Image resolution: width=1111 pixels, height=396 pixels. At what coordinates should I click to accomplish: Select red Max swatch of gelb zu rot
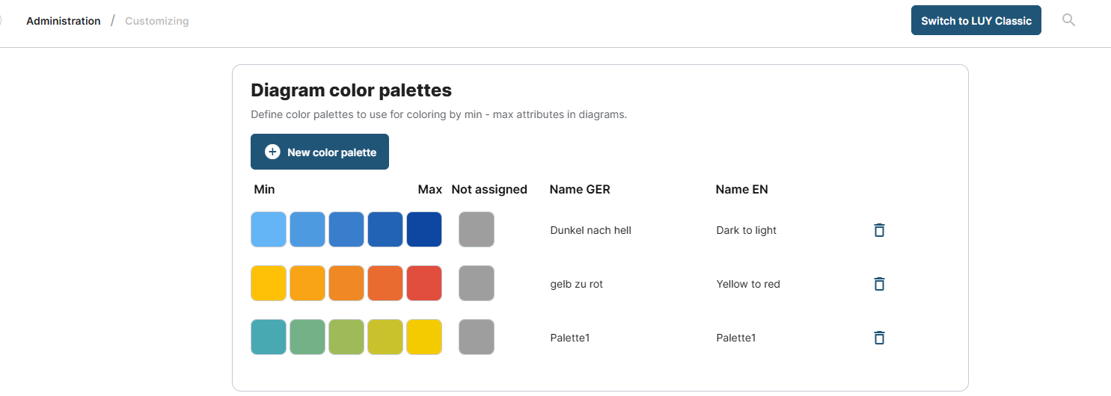pyautogui.click(x=424, y=283)
